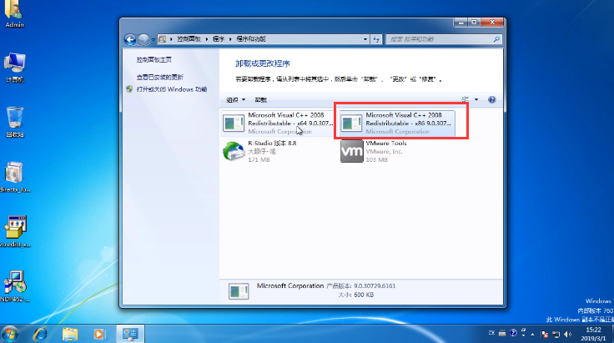This screenshot has height=343, width=614.
Task: Open the Windows Start menu
Action: coord(10,334)
